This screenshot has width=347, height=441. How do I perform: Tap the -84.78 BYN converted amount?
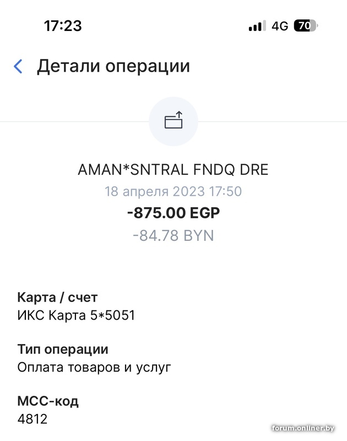(173, 235)
